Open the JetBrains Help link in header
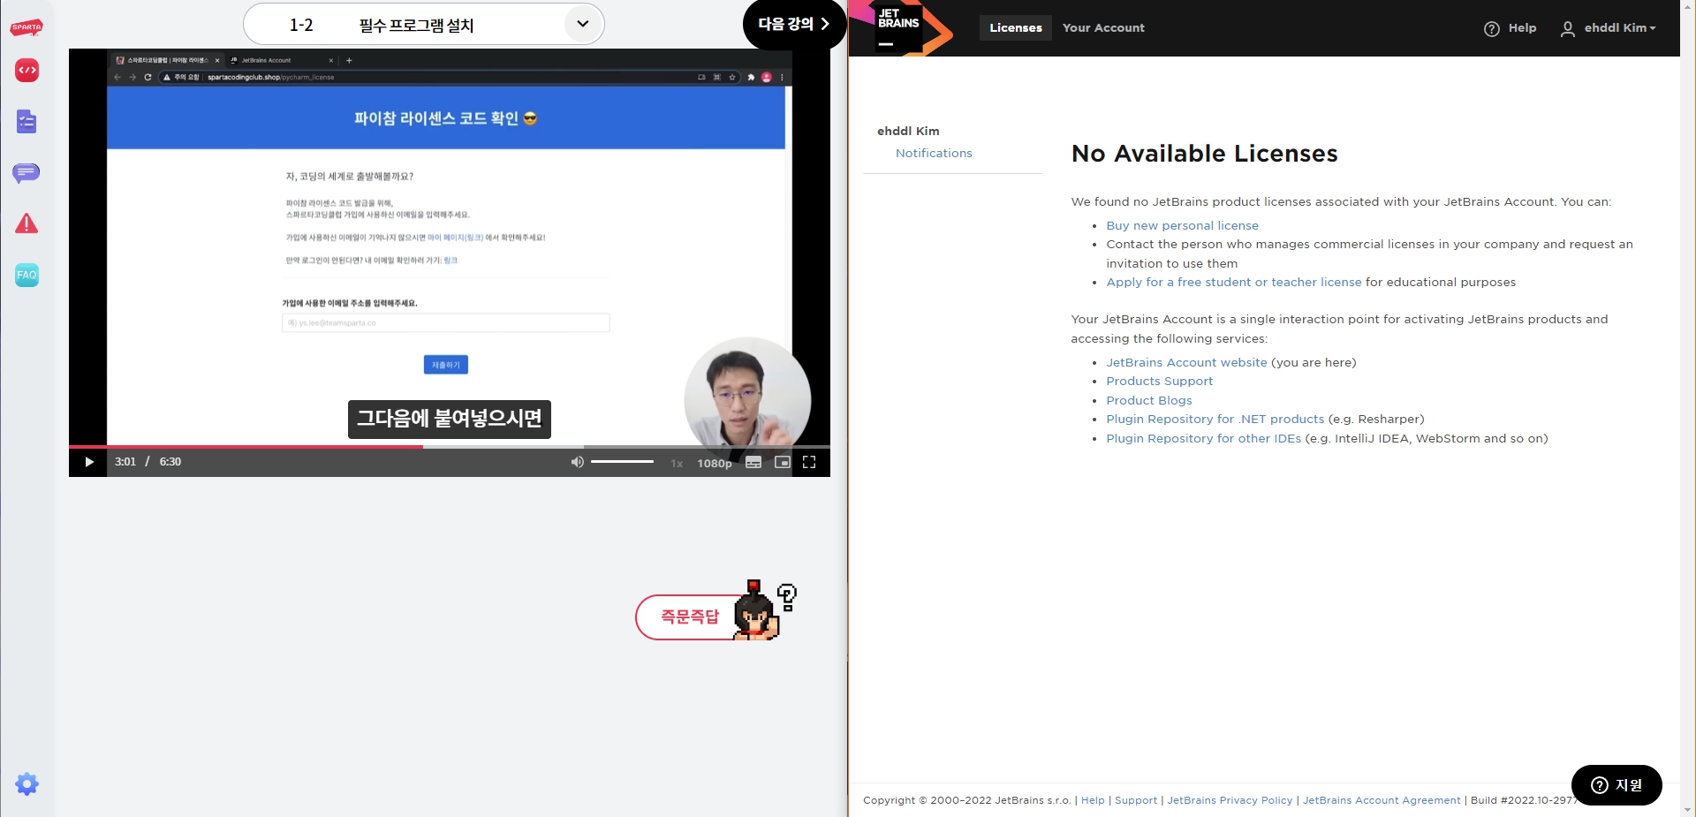Viewport: 1696px width, 817px height. (x=1510, y=28)
